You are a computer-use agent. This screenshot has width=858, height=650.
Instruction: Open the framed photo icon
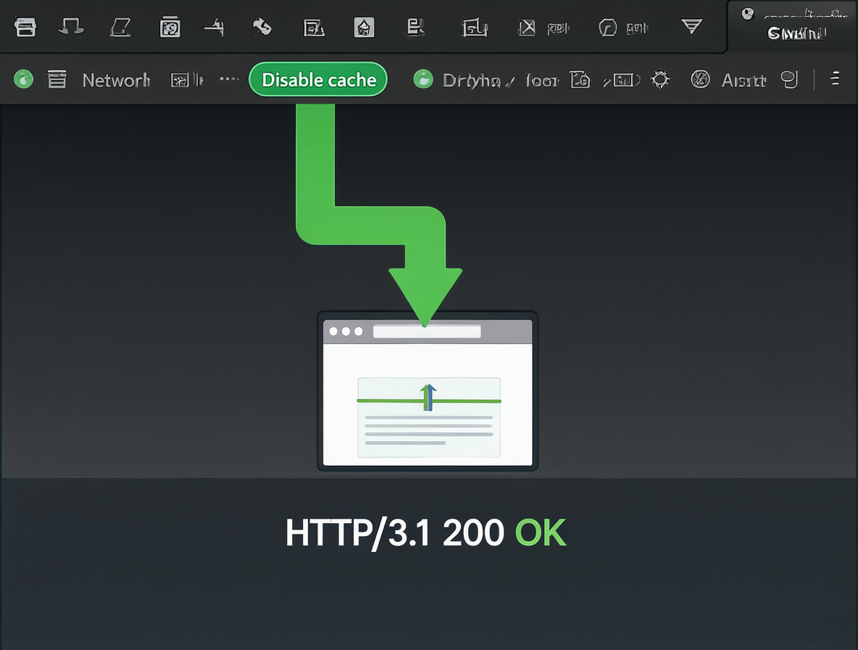(x=170, y=27)
